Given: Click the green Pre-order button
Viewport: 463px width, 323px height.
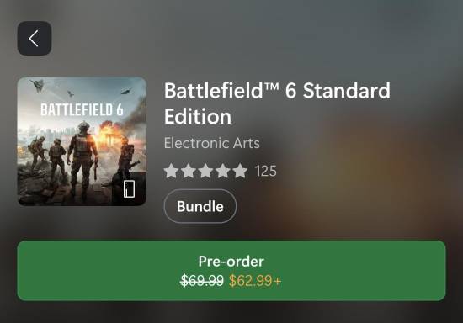Looking at the screenshot, I should pyautogui.click(x=231, y=271).
